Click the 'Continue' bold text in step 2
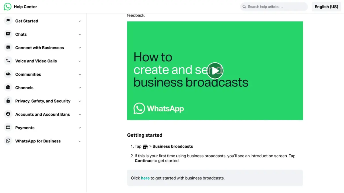 [x=144, y=161]
